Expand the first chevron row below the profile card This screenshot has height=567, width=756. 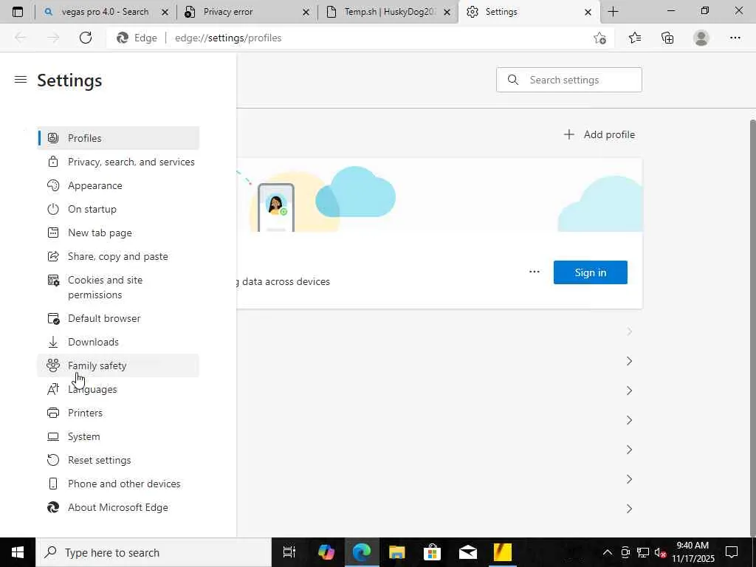(629, 331)
